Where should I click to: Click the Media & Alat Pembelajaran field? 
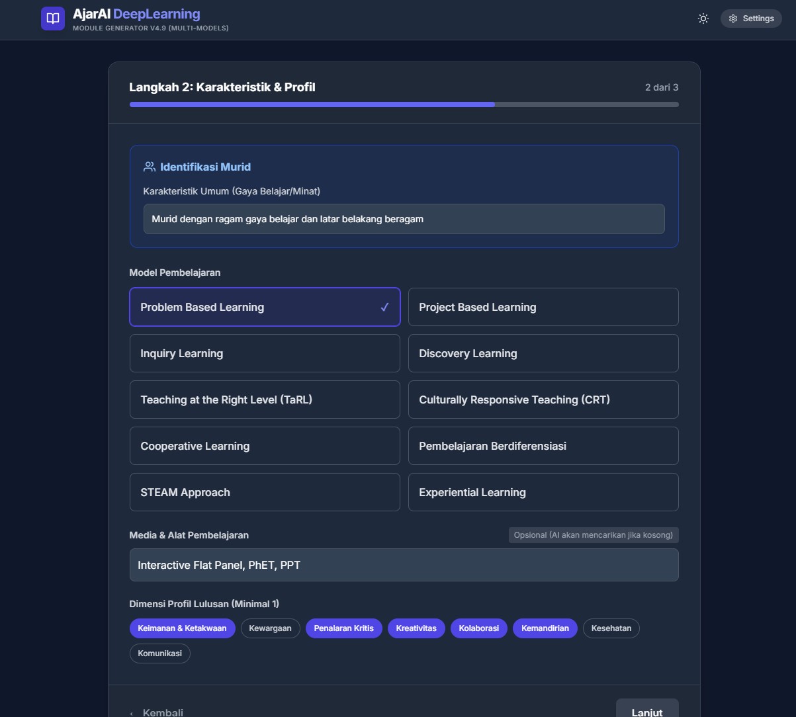[404, 565]
